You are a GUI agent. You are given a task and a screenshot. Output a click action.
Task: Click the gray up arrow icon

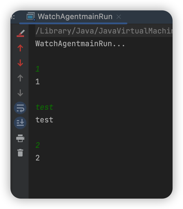coord(20,78)
